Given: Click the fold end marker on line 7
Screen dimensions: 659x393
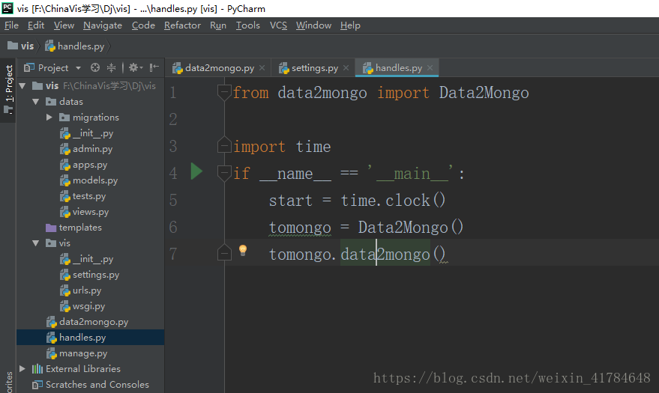Looking at the screenshot, I should (x=224, y=252).
